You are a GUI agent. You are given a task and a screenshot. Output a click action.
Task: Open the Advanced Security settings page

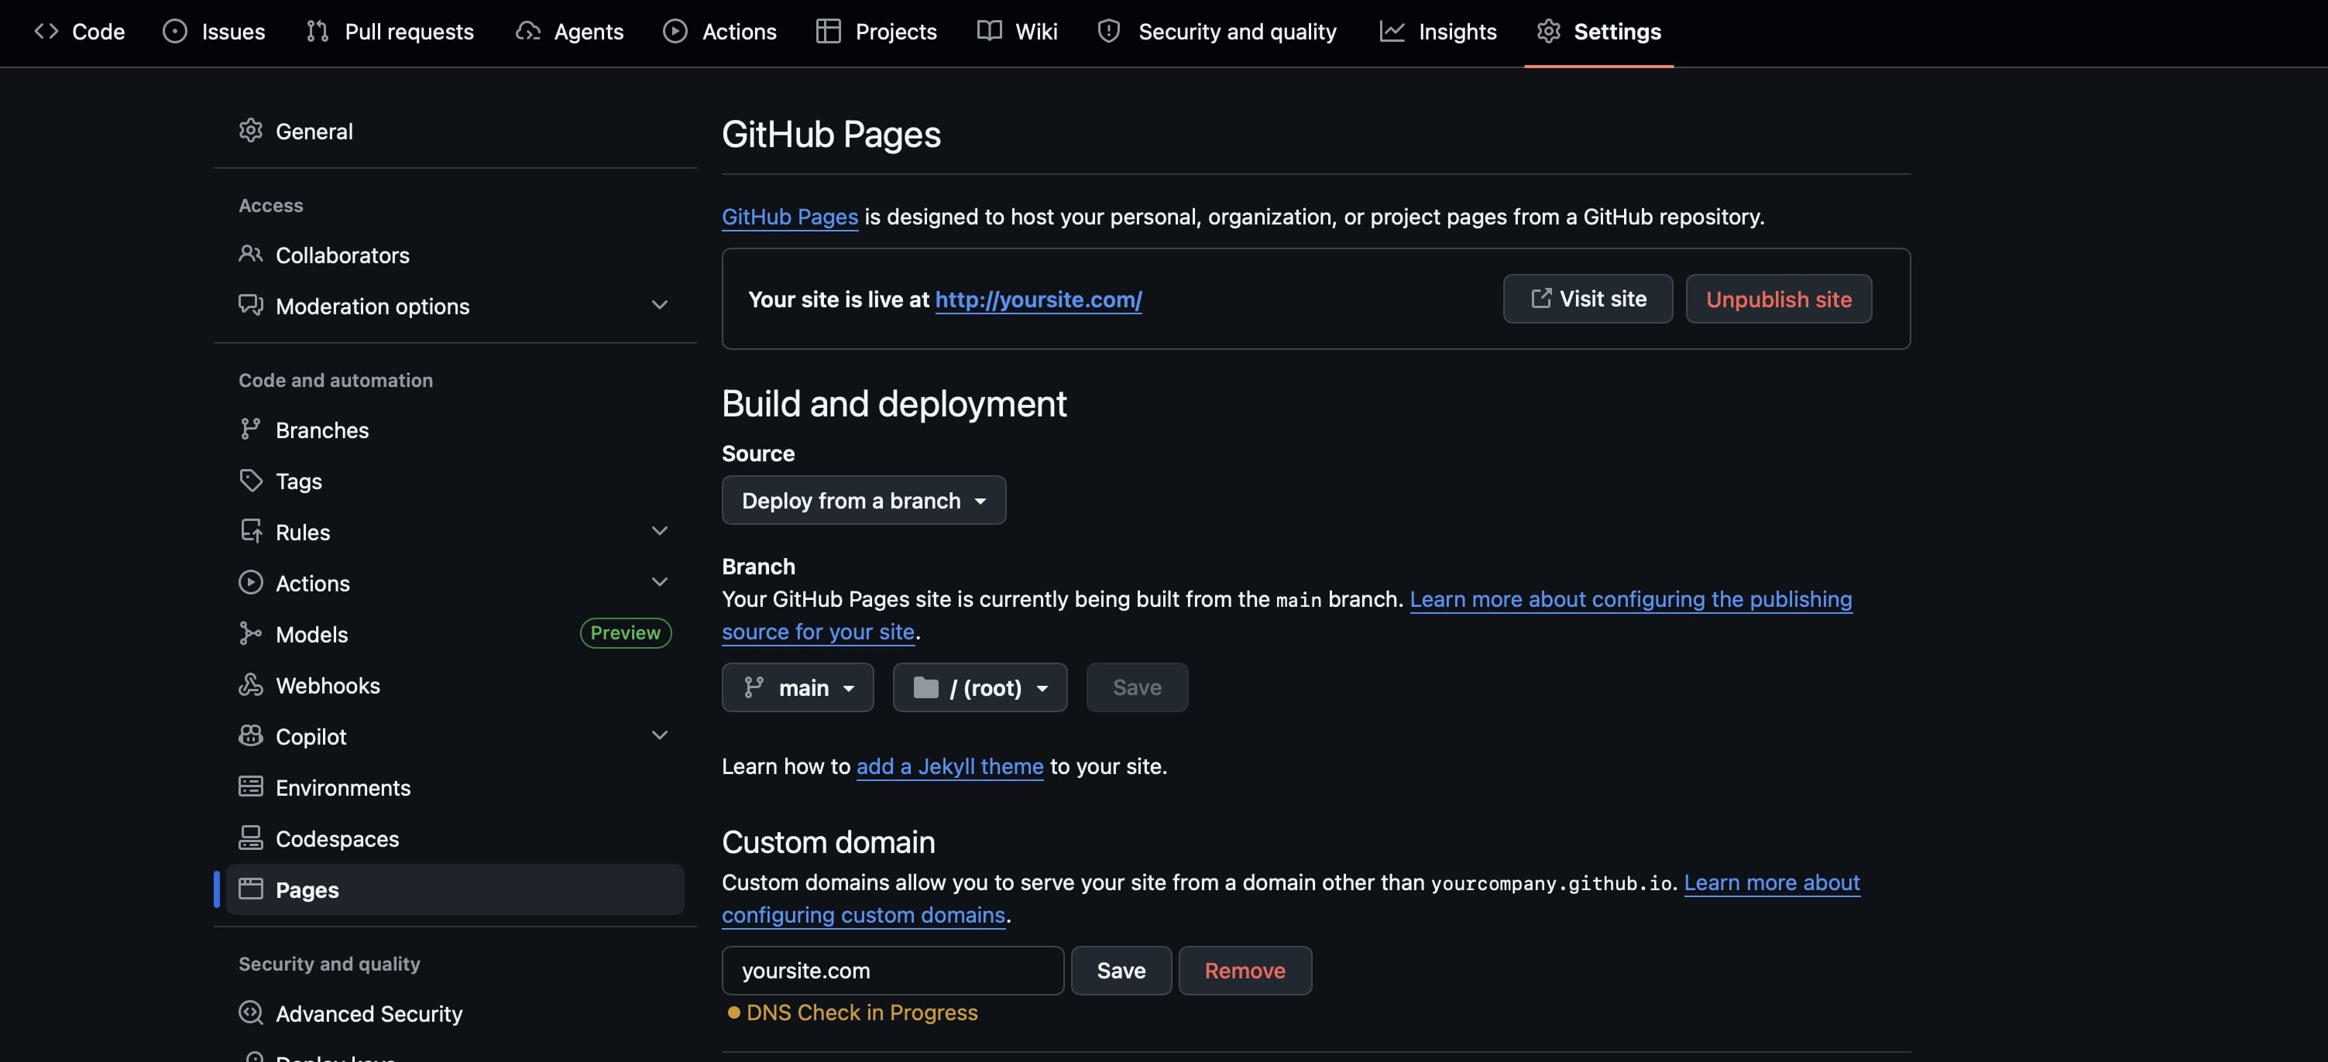(x=455, y=1013)
